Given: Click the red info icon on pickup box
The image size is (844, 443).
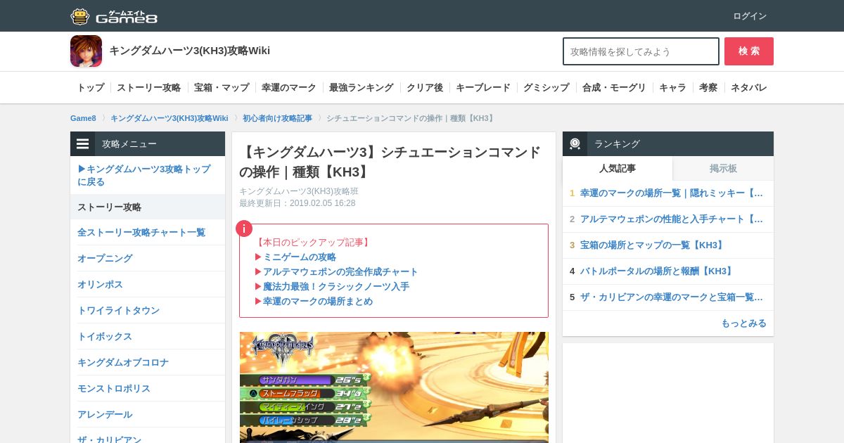Looking at the screenshot, I should point(244,229).
